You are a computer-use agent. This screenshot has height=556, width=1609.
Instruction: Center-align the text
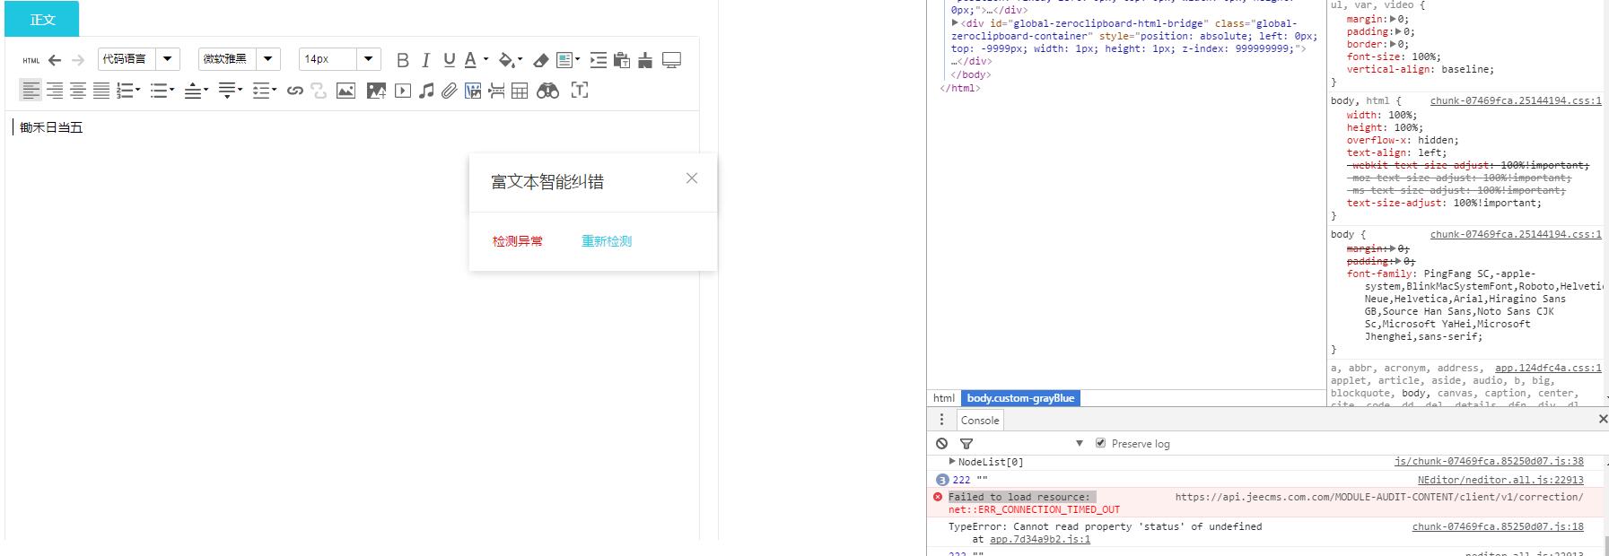tap(78, 91)
